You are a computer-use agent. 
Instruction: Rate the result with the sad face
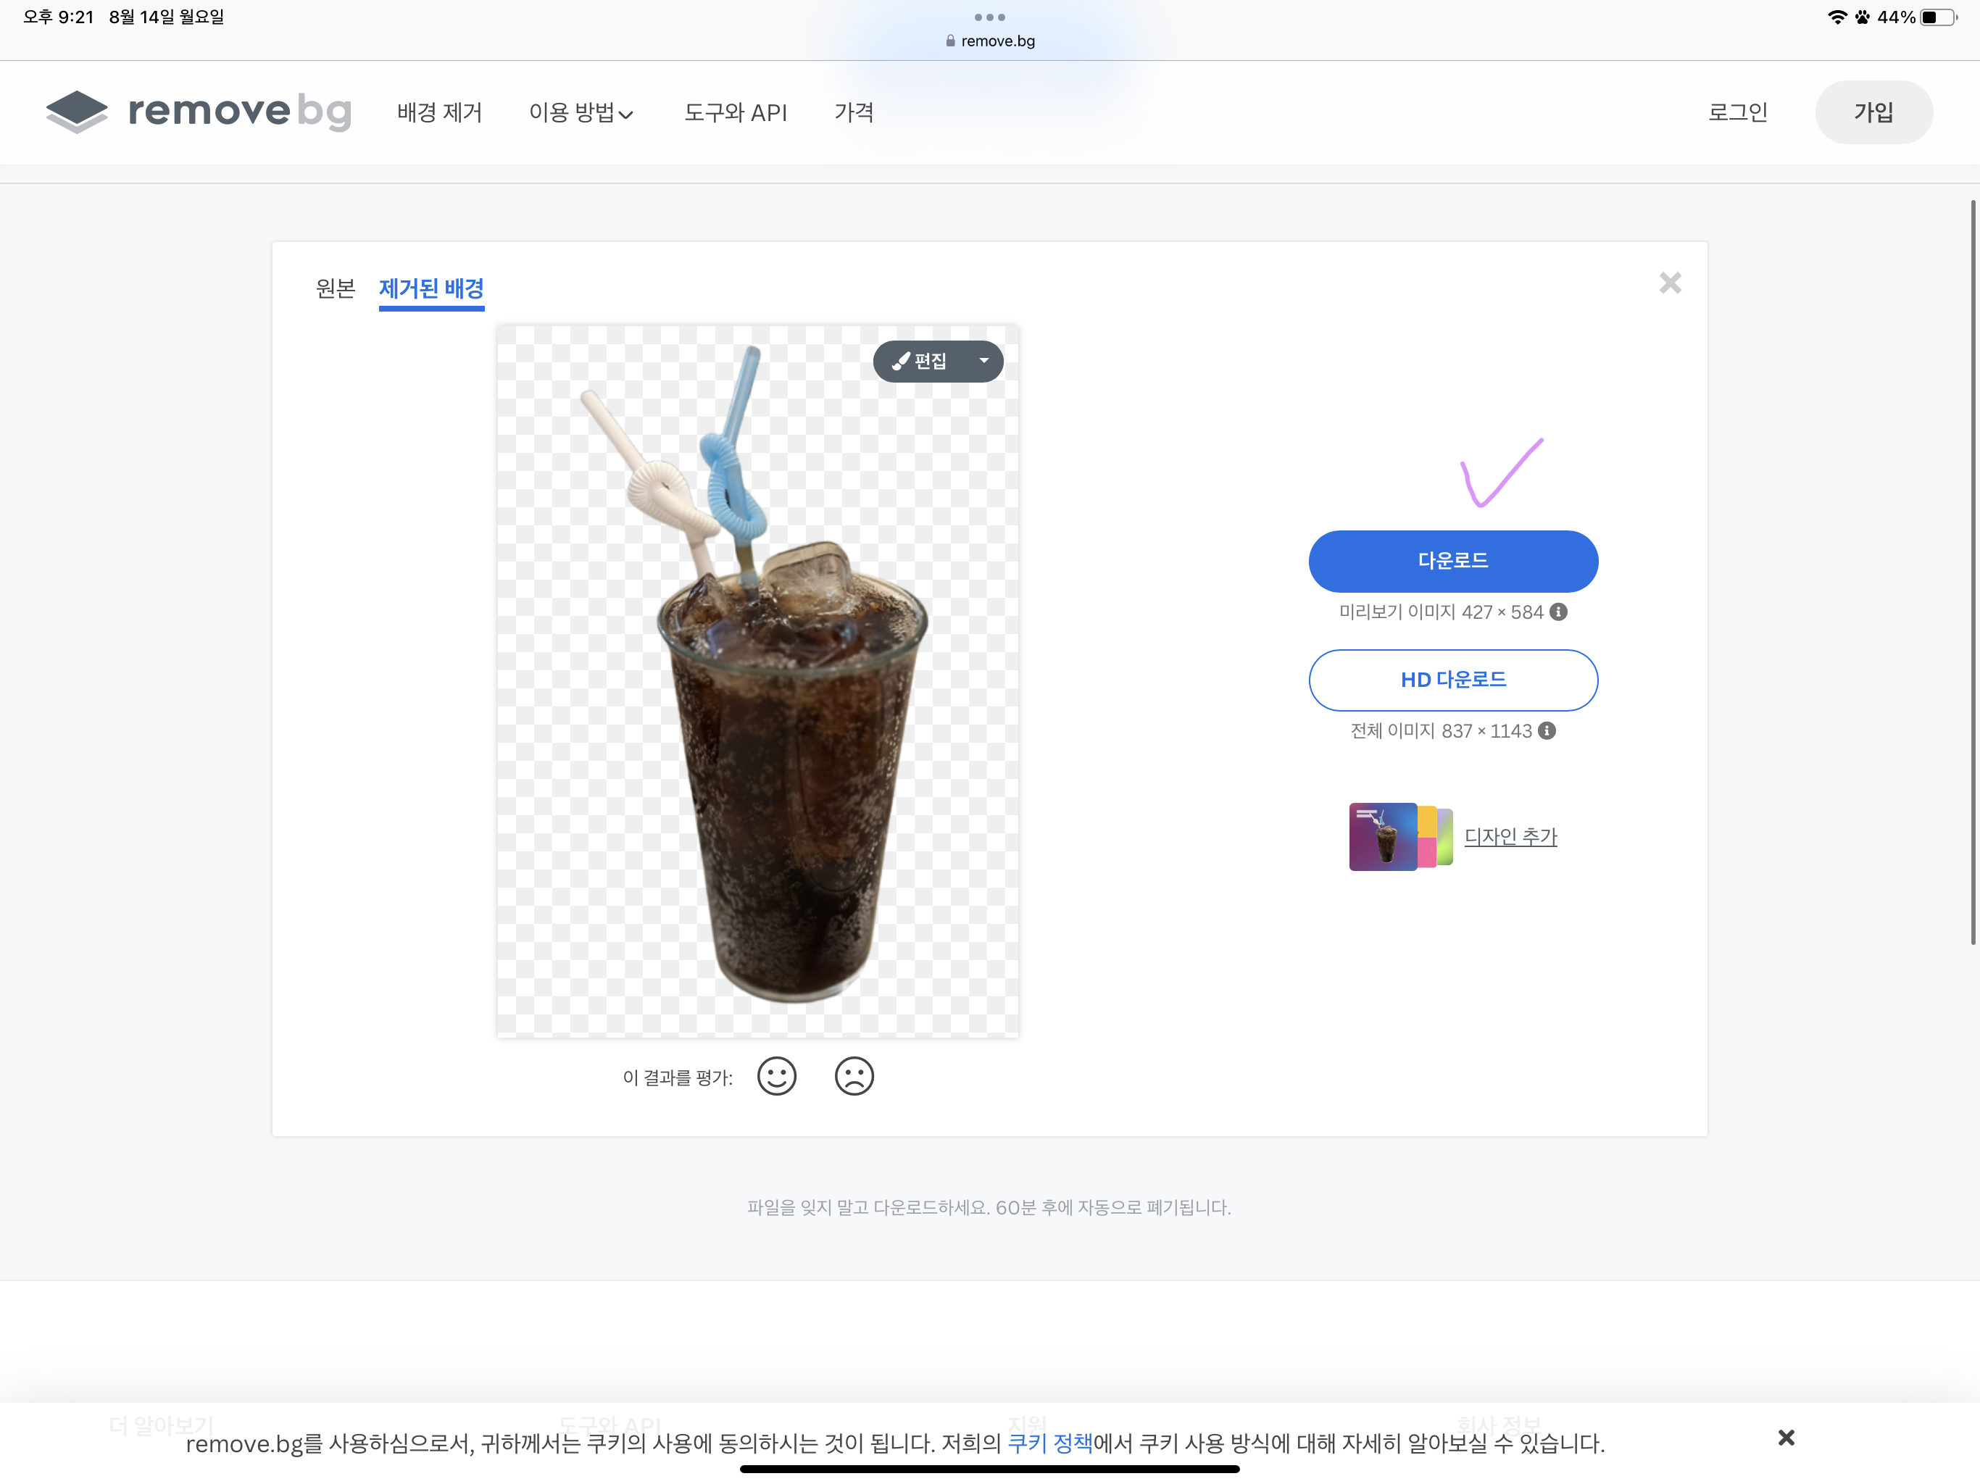point(855,1076)
